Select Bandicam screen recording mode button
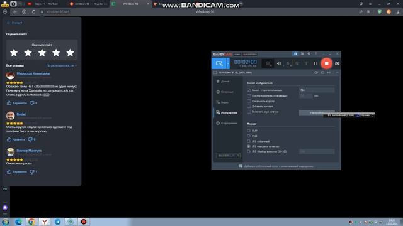The height and width of the screenshot is (226, 403). [219, 63]
